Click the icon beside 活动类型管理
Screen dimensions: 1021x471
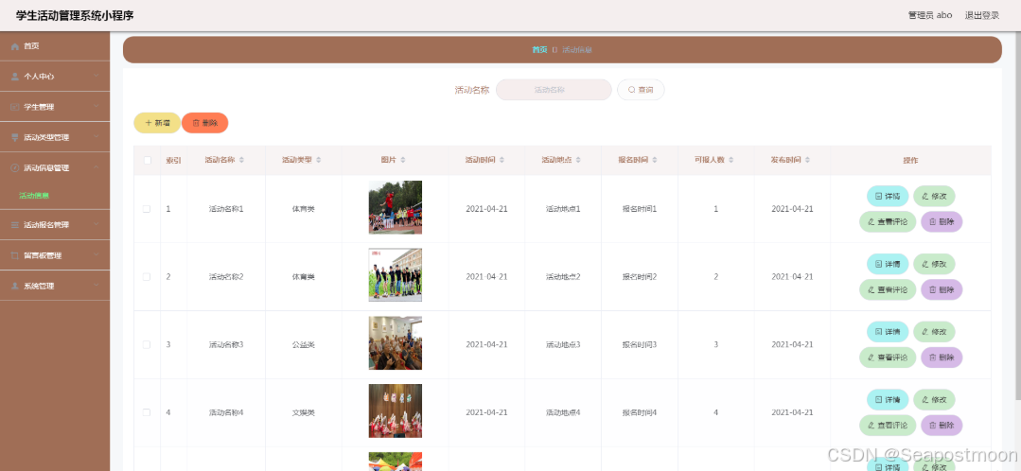click(x=15, y=137)
